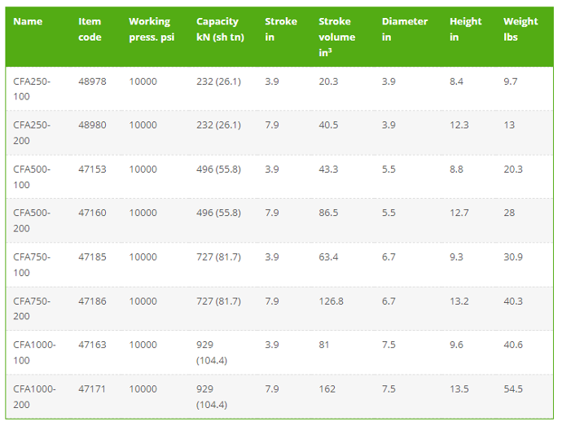The height and width of the screenshot is (426, 562).
Task: Click item code 47160
Action: (x=93, y=213)
